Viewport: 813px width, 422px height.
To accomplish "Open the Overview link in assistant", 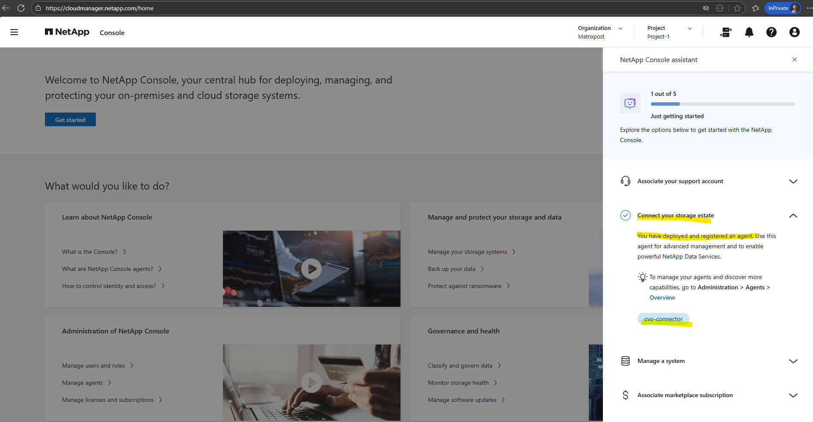I will (x=662, y=297).
